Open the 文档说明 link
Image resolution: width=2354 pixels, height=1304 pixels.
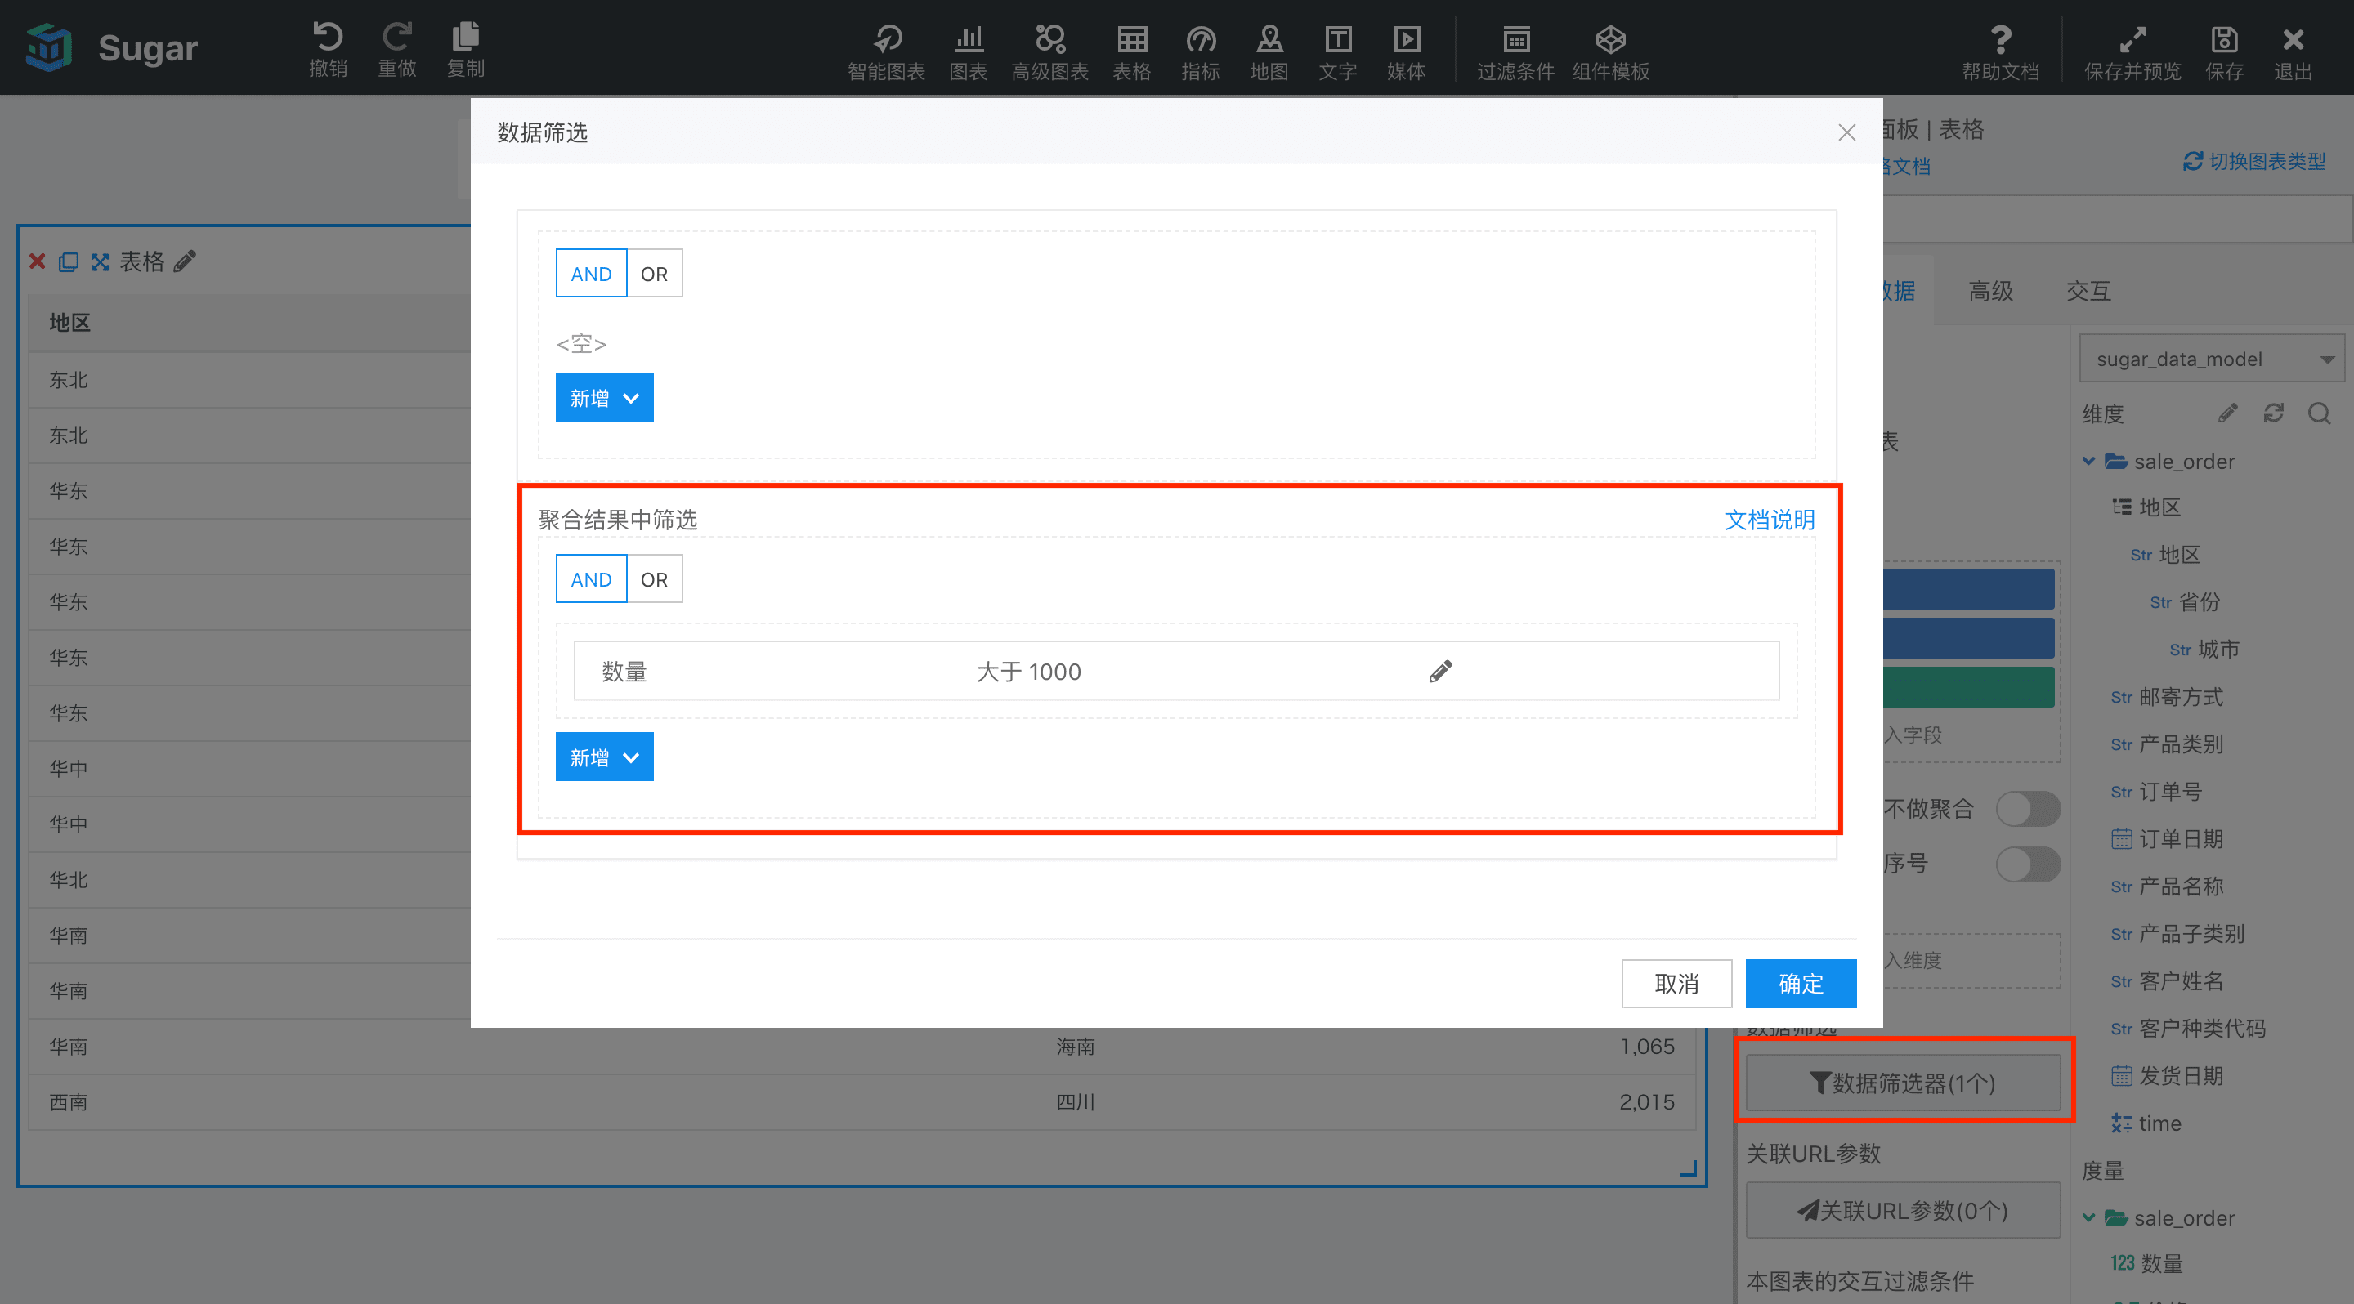(1769, 520)
